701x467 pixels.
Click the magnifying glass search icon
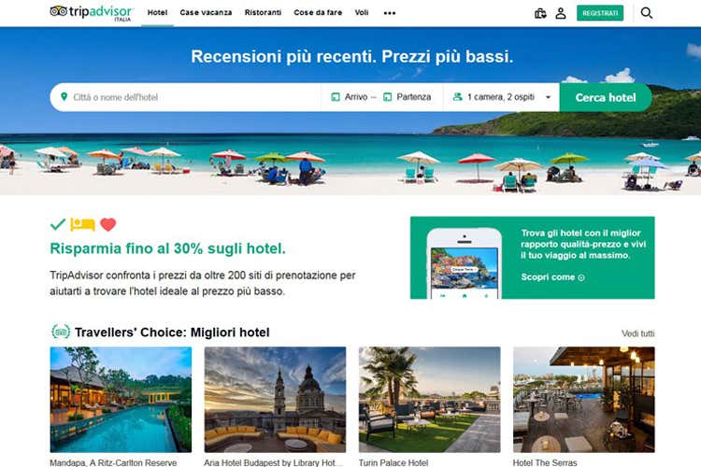point(647,13)
